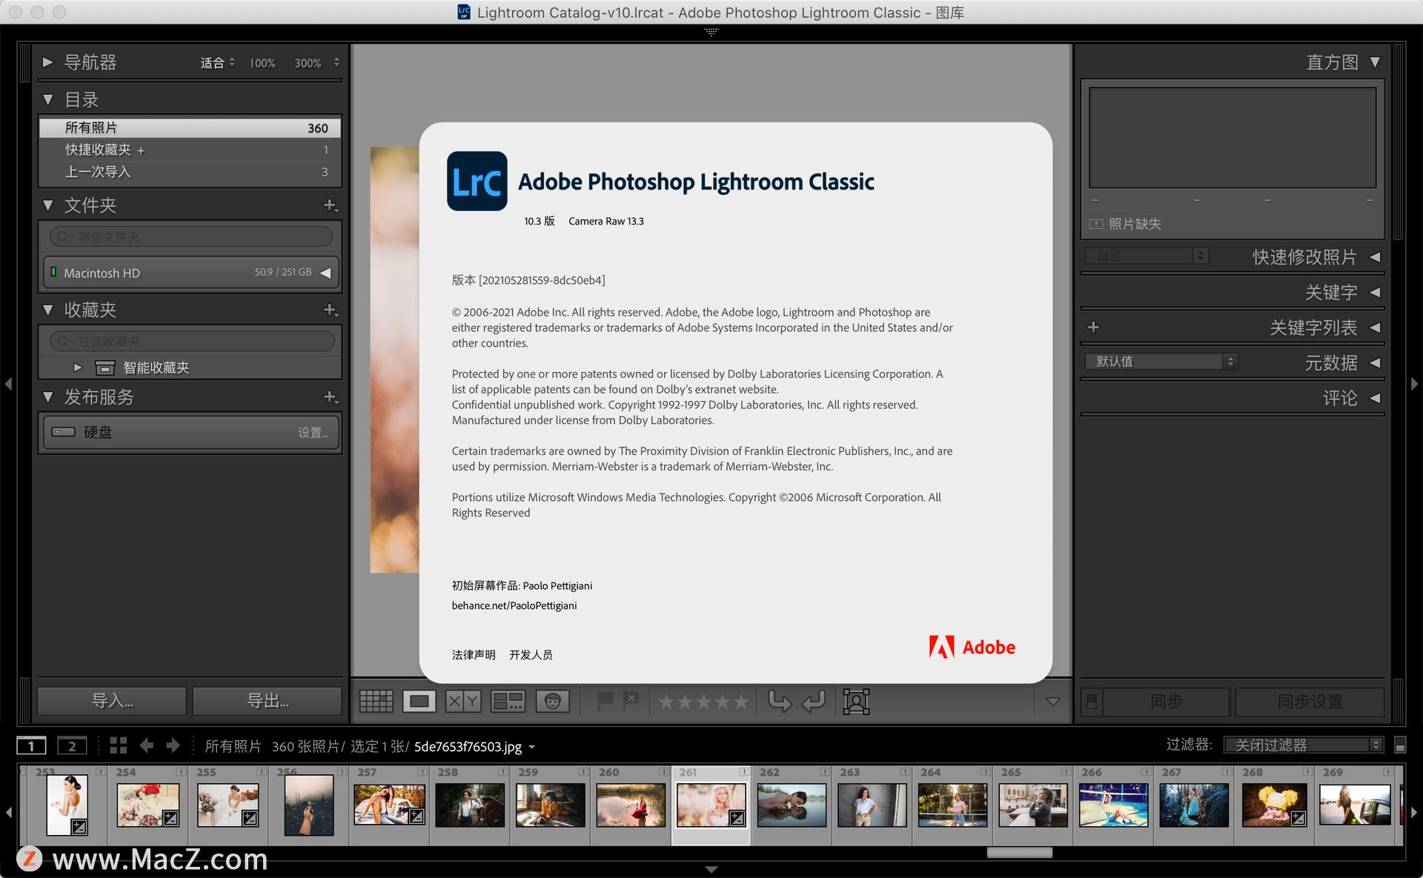This screenshot has height=878, width=1423.
Task: Open the 关闭过滤器 dropdown
Action: click(1301, 745)
